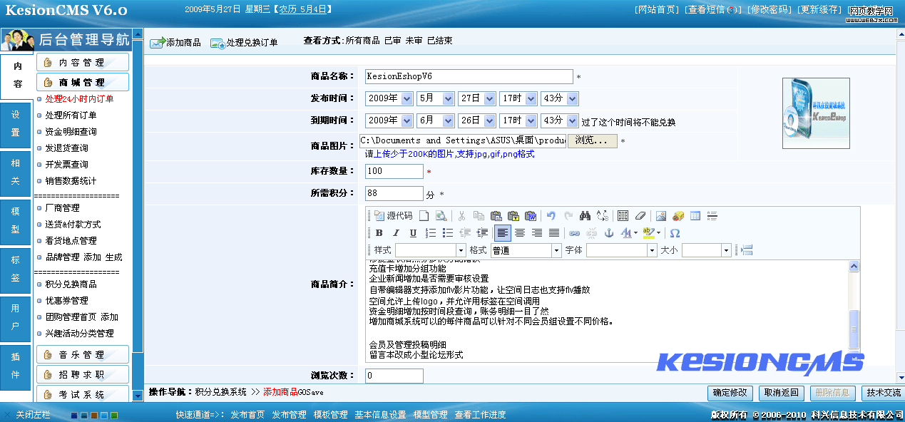The image size is (905, 422).
Task: Click the italic formatting icon
Action: 396,233
